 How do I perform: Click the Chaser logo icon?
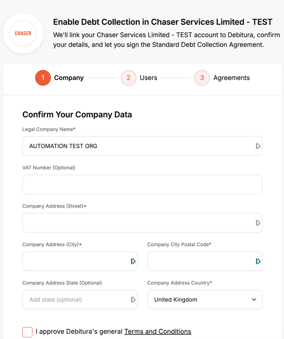tap(23, 33)
